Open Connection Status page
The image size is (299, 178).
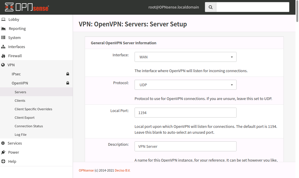29,126
